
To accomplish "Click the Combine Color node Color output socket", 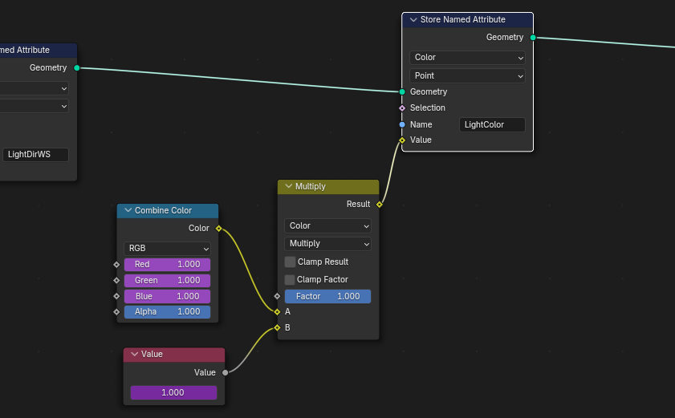I will point(218,229).
